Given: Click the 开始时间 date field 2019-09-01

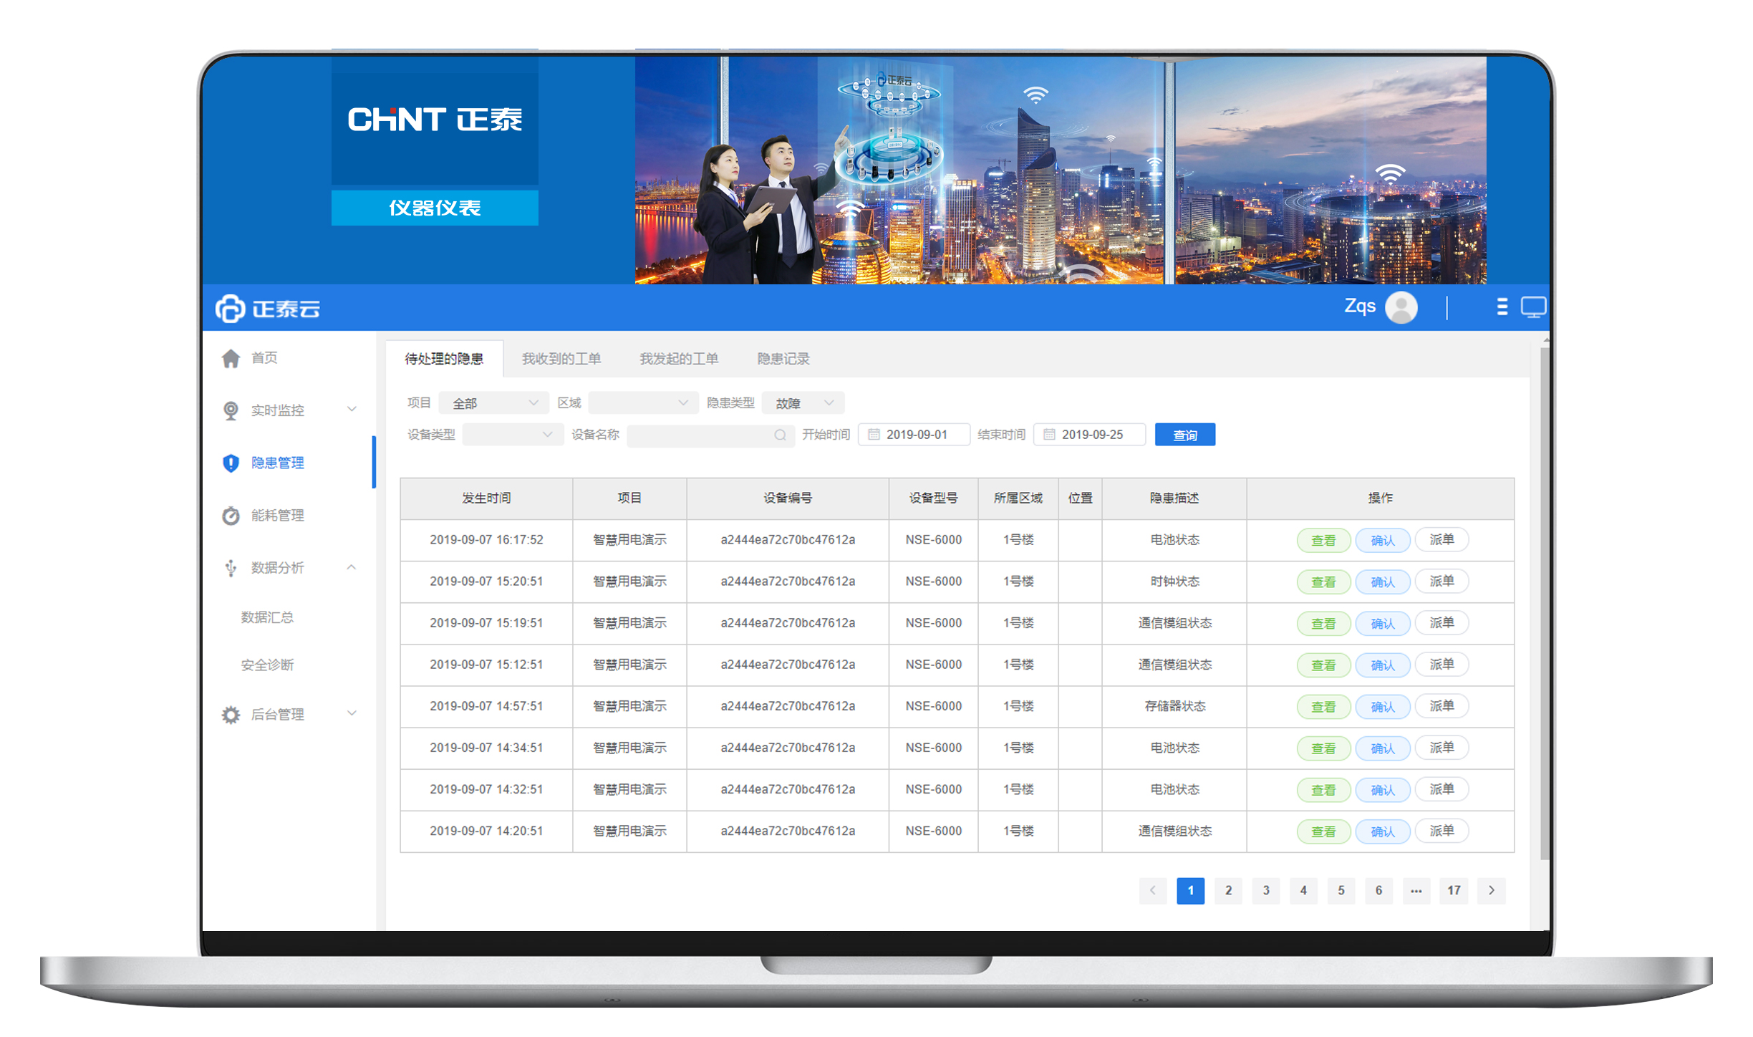Looking at the screenshot, I should tap(914, 434).
